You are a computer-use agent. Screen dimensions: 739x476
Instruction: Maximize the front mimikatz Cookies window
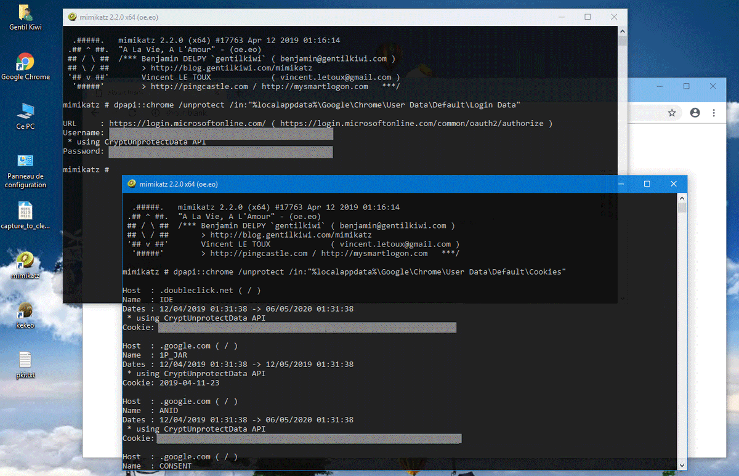pyautogui.click(x=647, y=184)
